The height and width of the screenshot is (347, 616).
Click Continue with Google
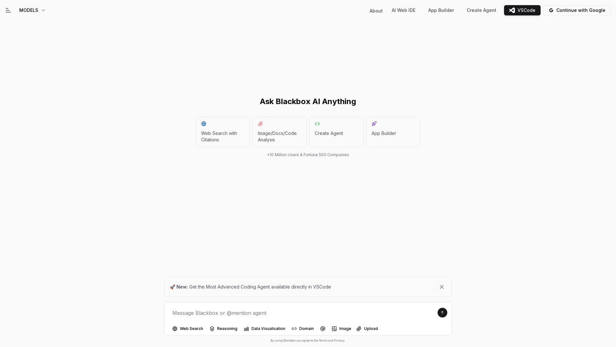tap(577, 10)
